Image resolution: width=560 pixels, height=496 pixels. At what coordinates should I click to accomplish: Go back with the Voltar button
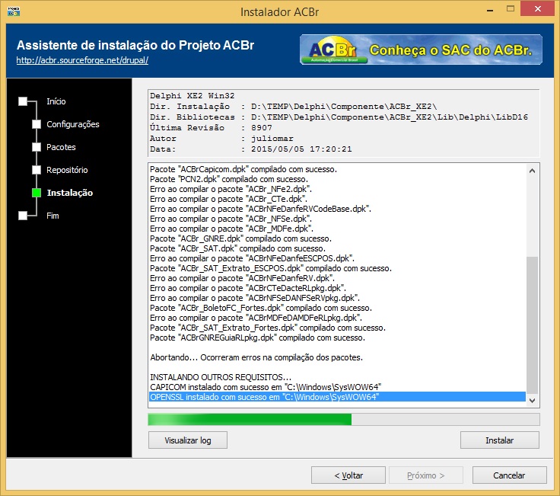(x=348, y=475)
